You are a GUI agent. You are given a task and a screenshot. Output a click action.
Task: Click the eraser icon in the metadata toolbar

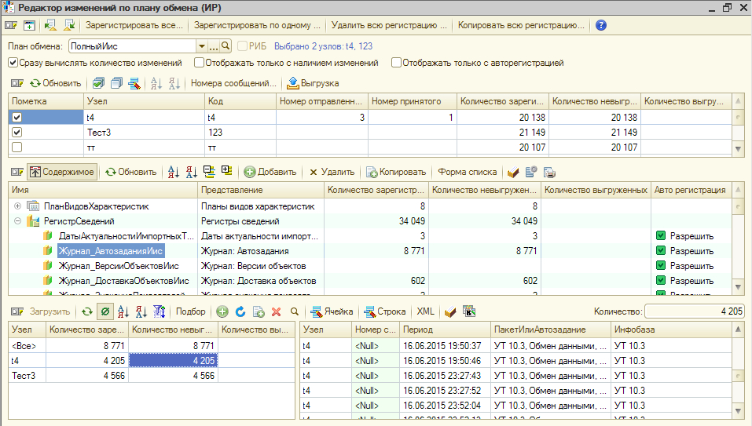(513, 172)
